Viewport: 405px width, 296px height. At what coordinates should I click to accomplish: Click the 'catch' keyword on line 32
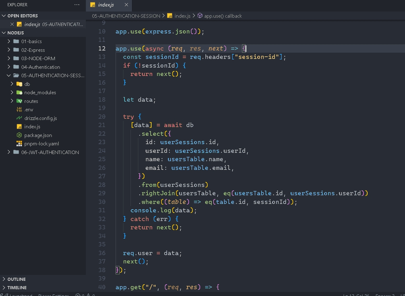[140, 219]
